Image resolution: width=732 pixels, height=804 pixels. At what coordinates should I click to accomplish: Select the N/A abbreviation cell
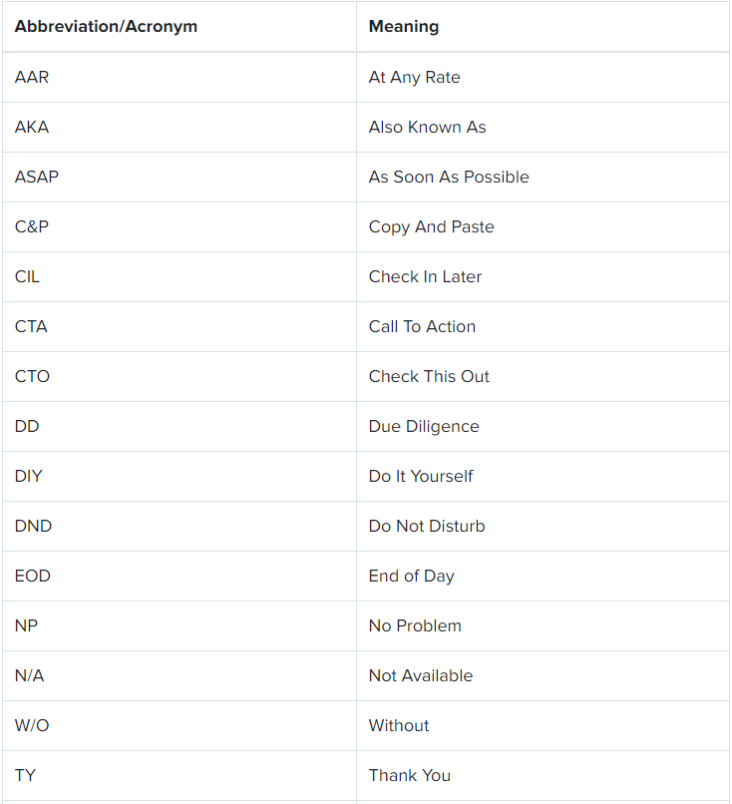(x=180, y=675)
